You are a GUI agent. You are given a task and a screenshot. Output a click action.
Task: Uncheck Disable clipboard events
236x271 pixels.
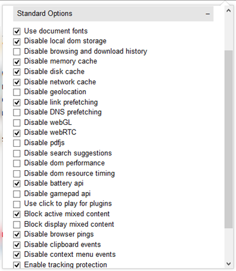[17, 244]
